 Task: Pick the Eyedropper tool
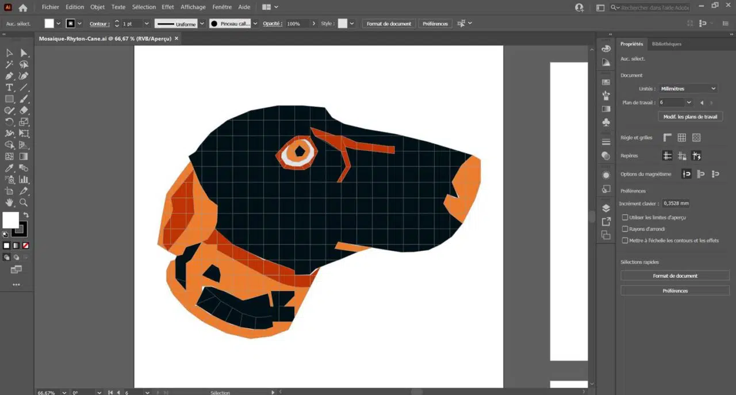click(9, 168)
